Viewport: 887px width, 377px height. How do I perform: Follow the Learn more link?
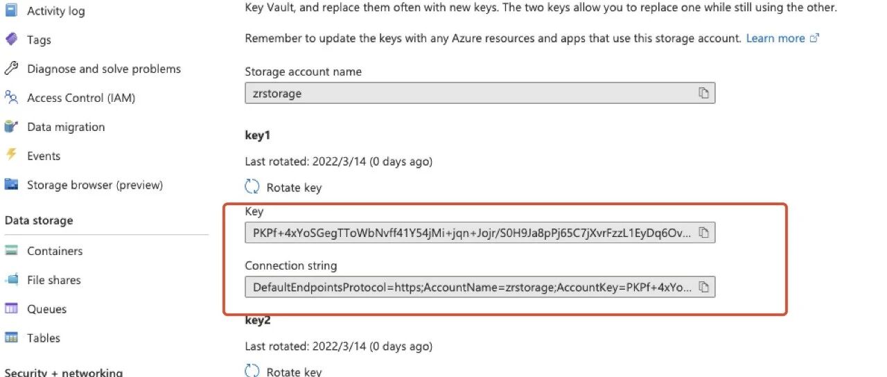coord(782,38)
